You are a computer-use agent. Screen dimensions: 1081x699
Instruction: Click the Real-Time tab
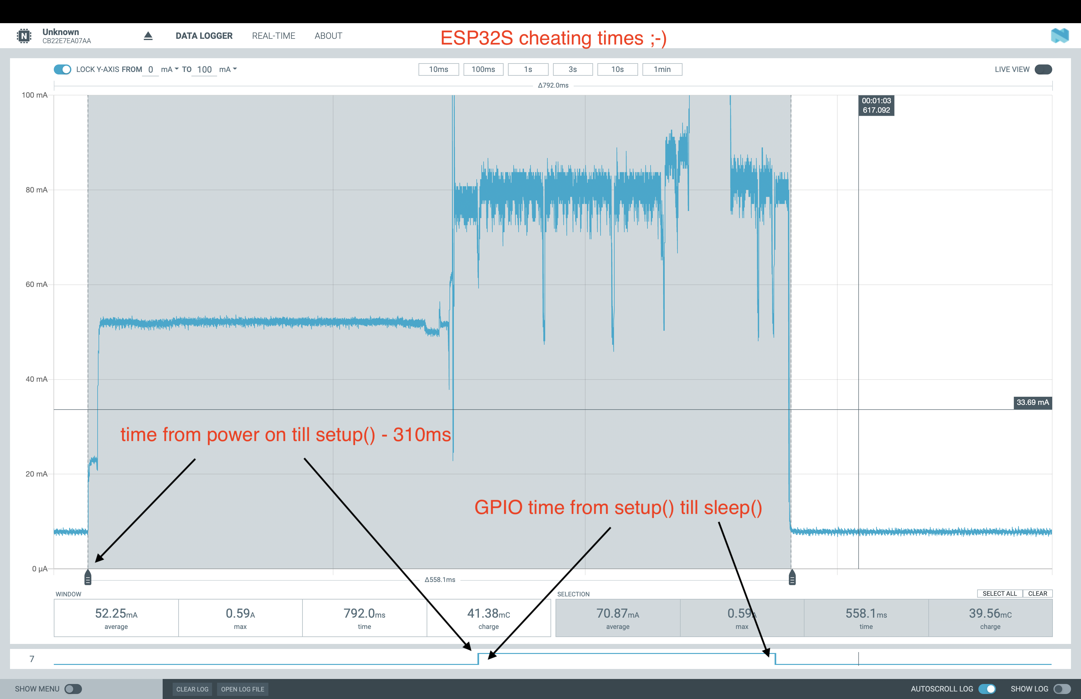(x=273, y=35)
